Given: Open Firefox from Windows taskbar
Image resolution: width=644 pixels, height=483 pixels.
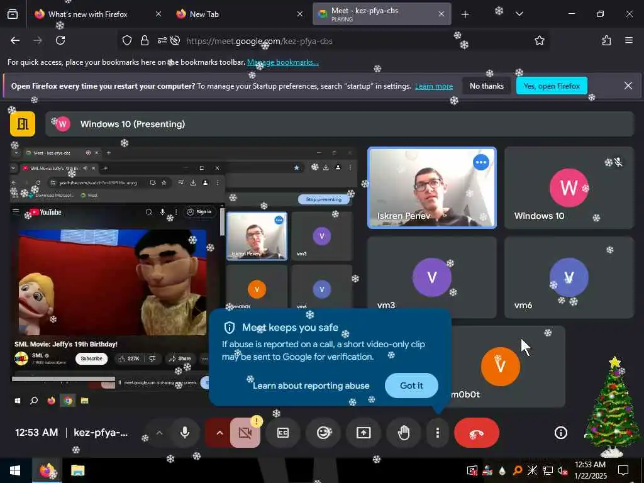Looking at the screenshot, I should 47,470.
